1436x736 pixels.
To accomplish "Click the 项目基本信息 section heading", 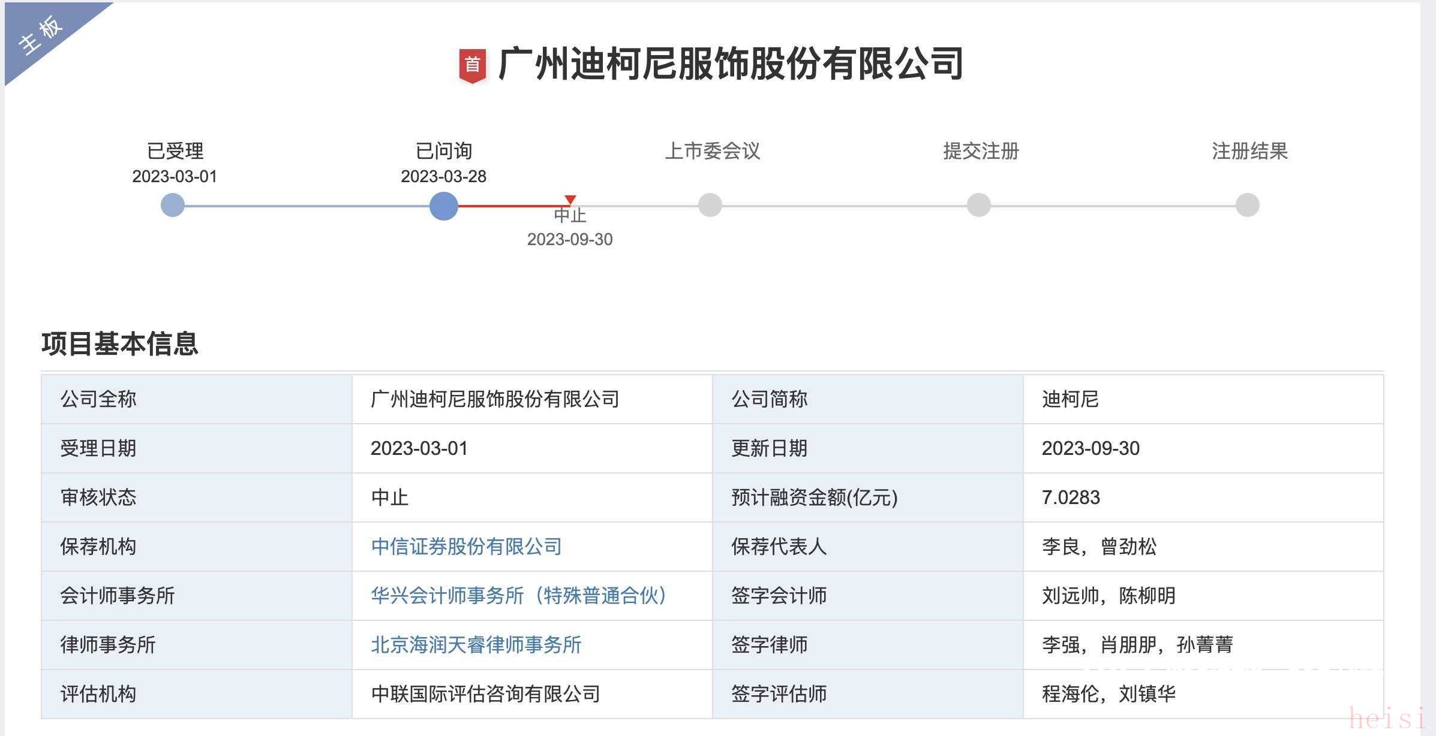I will pyautogui.click(x=120, y=344).
